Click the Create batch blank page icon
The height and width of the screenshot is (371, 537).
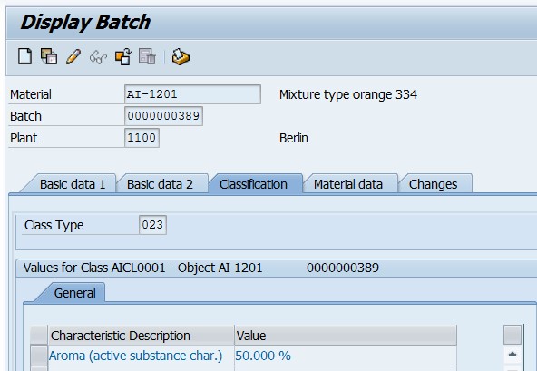pyautogui.click(x=25, y=56)
